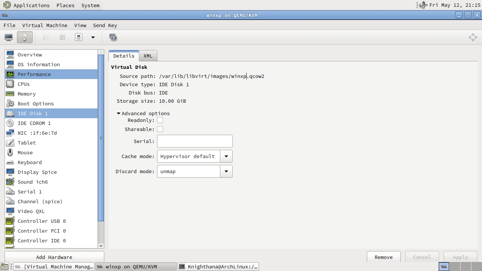
Task: Select the CPUs hardware entry
Action: point(51,84)
